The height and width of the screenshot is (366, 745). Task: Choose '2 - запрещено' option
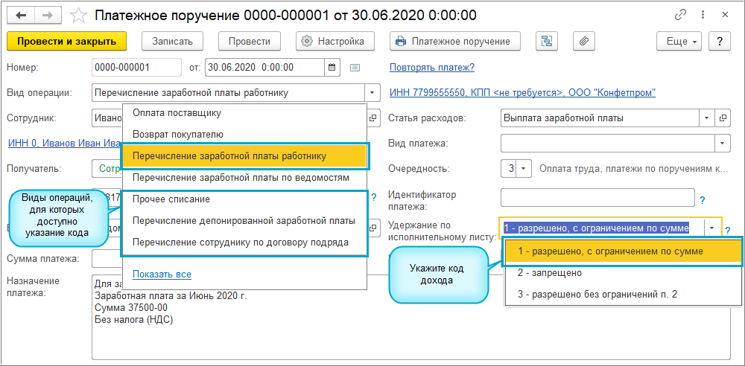coord(550,273)
